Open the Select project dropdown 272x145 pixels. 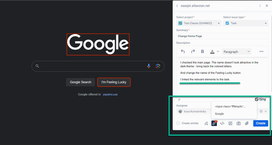[x=199, y=23]
